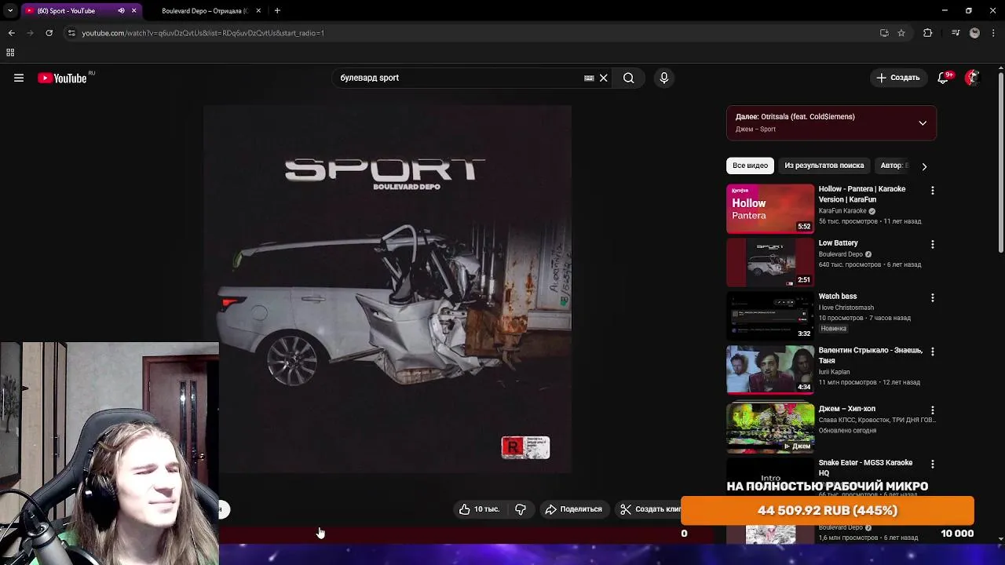Clear the search box text with X

[x=603, y=78]
